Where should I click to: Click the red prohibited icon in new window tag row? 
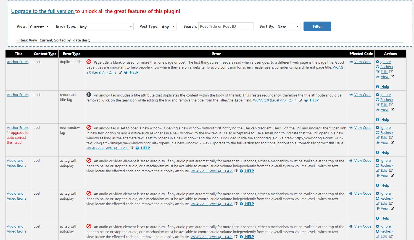89,127
